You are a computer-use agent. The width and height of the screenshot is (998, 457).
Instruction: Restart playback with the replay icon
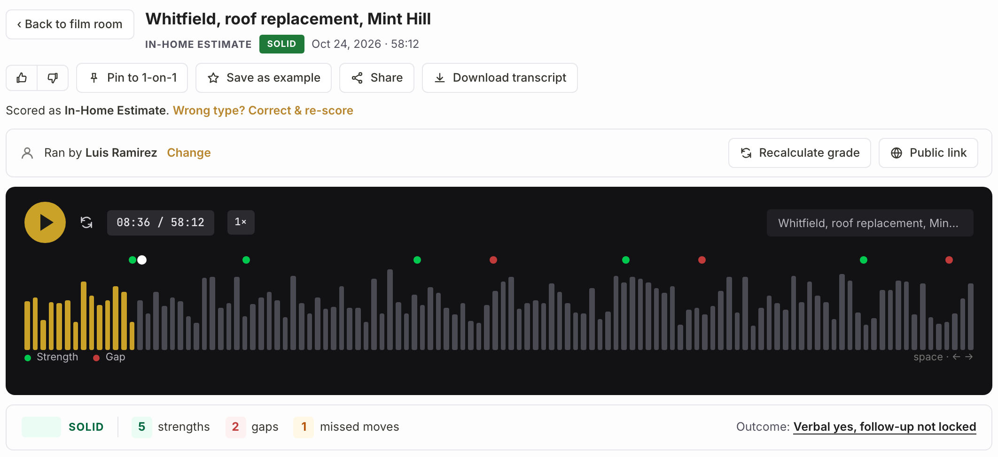coord(86,222)
